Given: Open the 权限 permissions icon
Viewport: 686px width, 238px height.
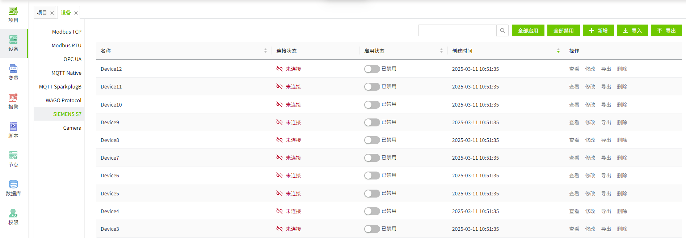Looking at the screenshot, I should tap(13, 213).
